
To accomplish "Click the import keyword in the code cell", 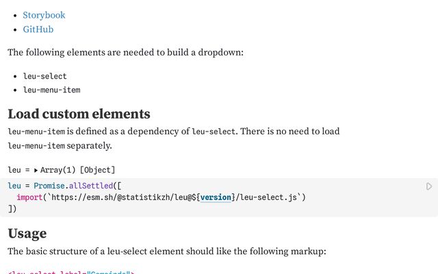I will tap(29, 197).
